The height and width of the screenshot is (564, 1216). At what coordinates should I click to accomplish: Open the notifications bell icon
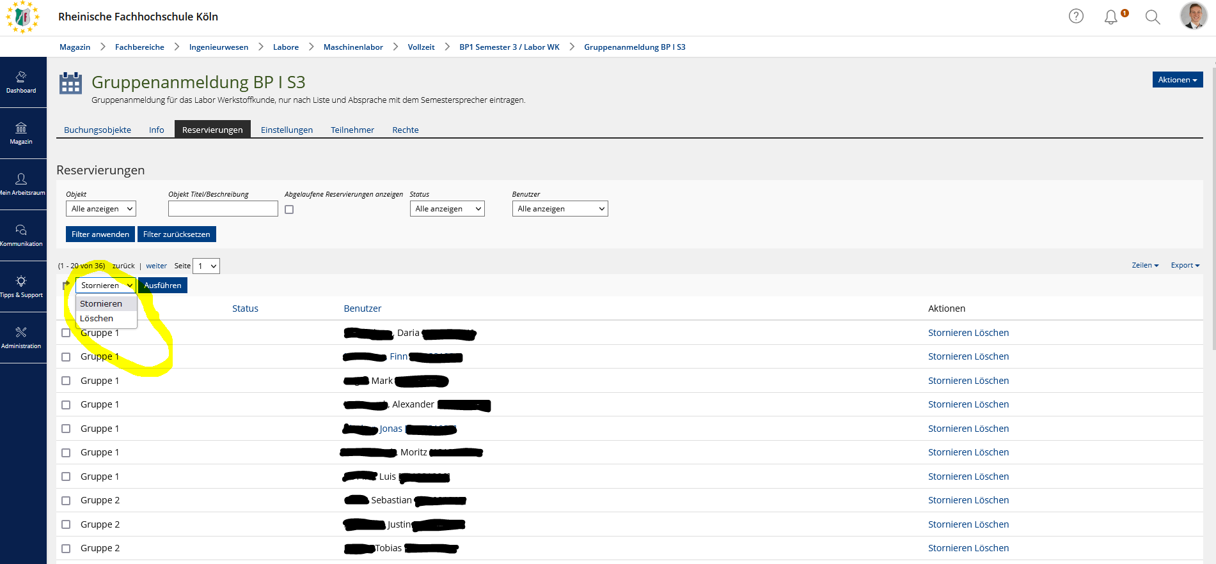click(x=1111, y=17)
